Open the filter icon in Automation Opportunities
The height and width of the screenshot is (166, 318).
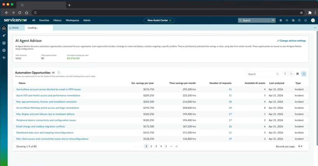point(285,74)
